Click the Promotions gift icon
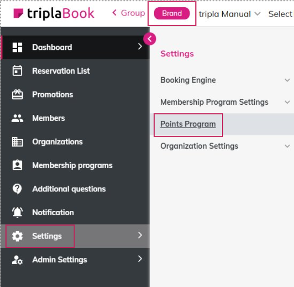 click(17, 95)
